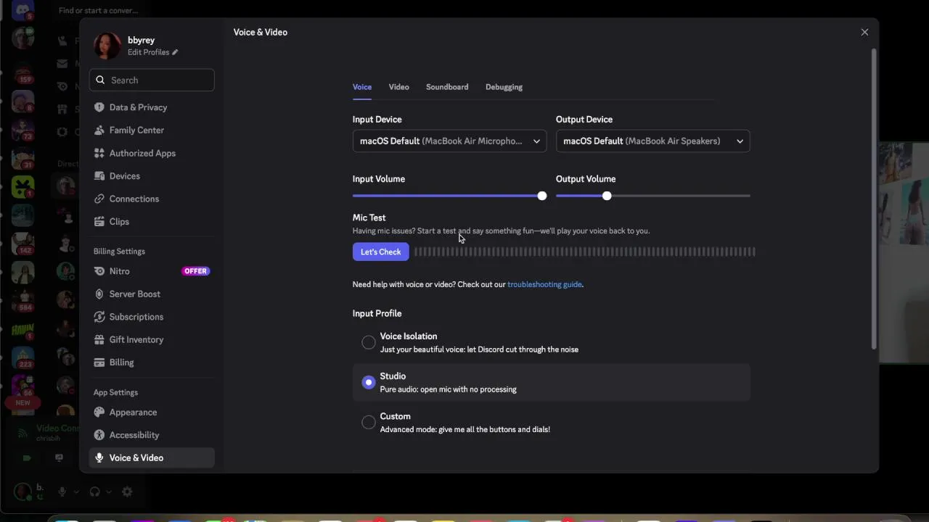Viewport: 929px width, 522px height.
Task: Open Appearance settings
Action: point(152,413)
